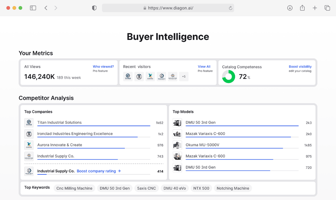Open Okuma MU-5000V machine thumbnail
Image resolution: width=336 pixels, height=200 pixels.
177,145
